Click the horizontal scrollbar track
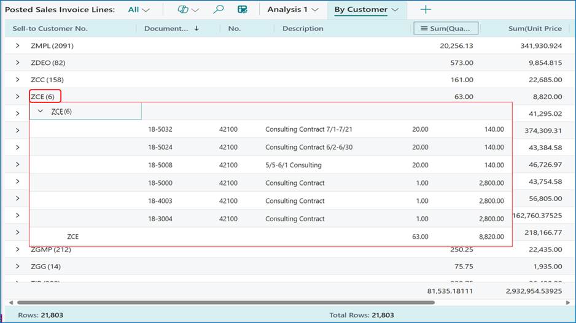 pyautogui.click(x=497, y=302)
